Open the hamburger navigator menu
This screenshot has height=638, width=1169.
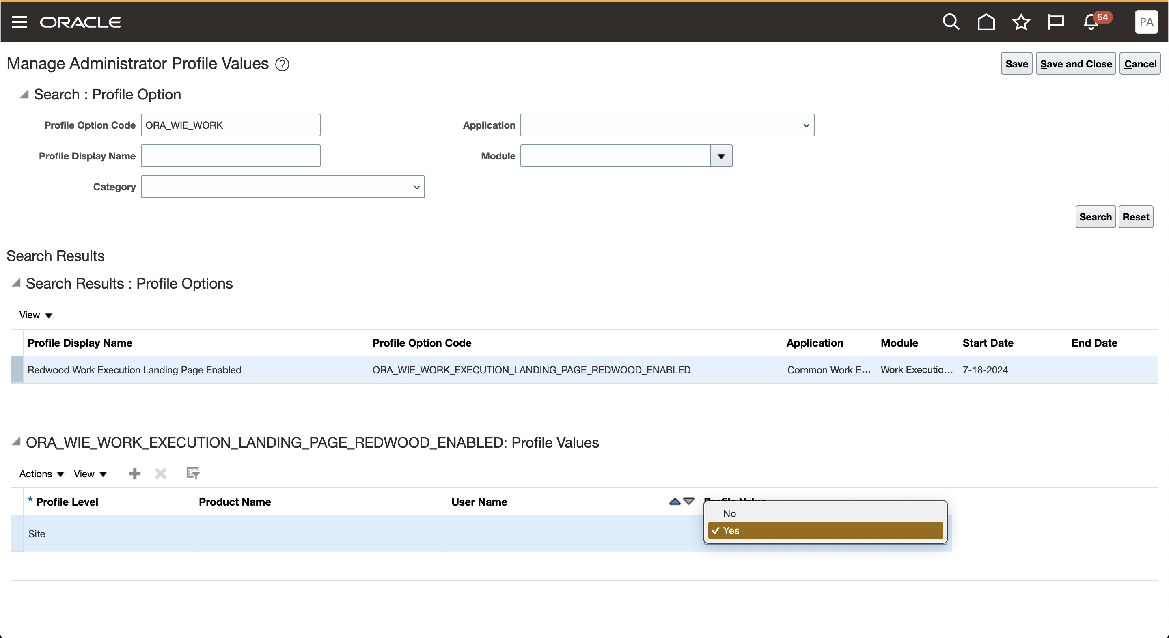click(x=19, y=22)
